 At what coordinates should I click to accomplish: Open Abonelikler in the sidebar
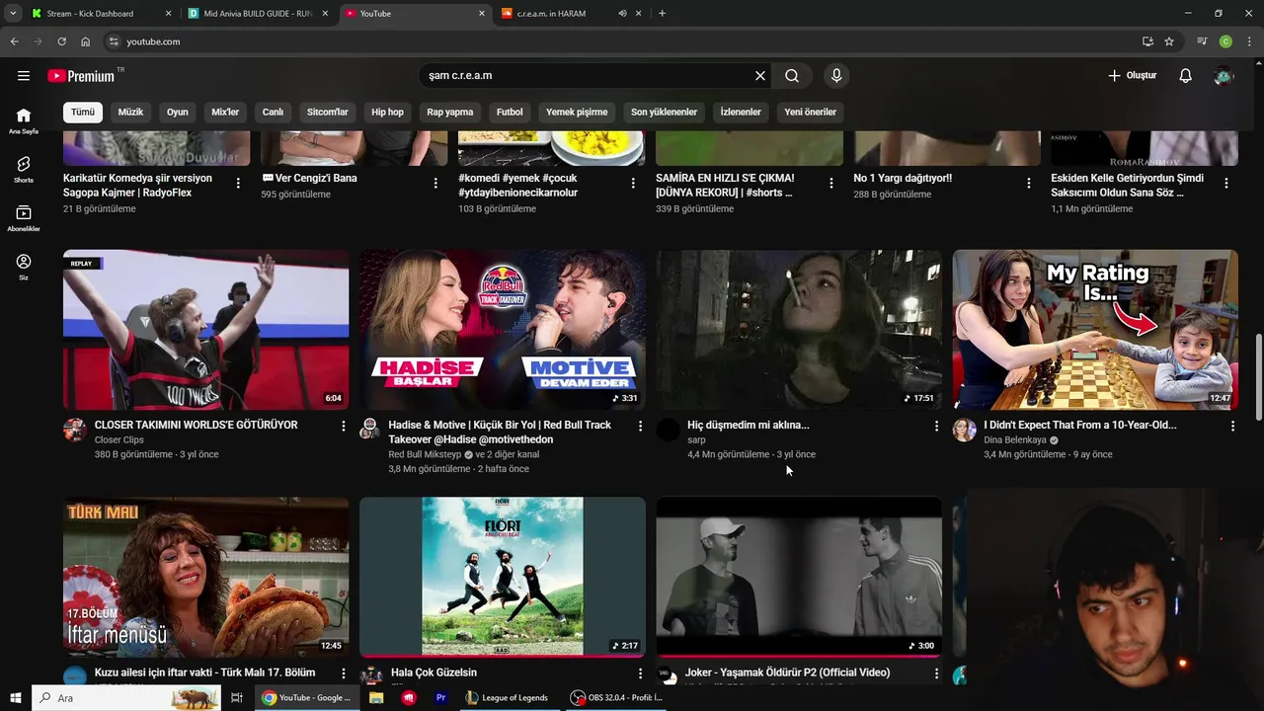tap(24, 218)
